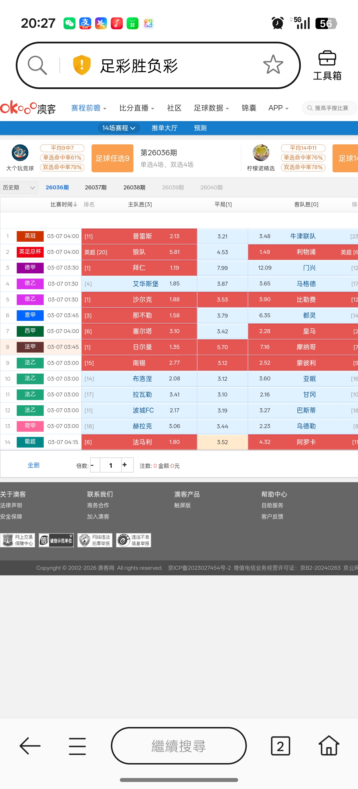Select draw odds 3.12 for 布洛涅 match

tap(222, 379)
